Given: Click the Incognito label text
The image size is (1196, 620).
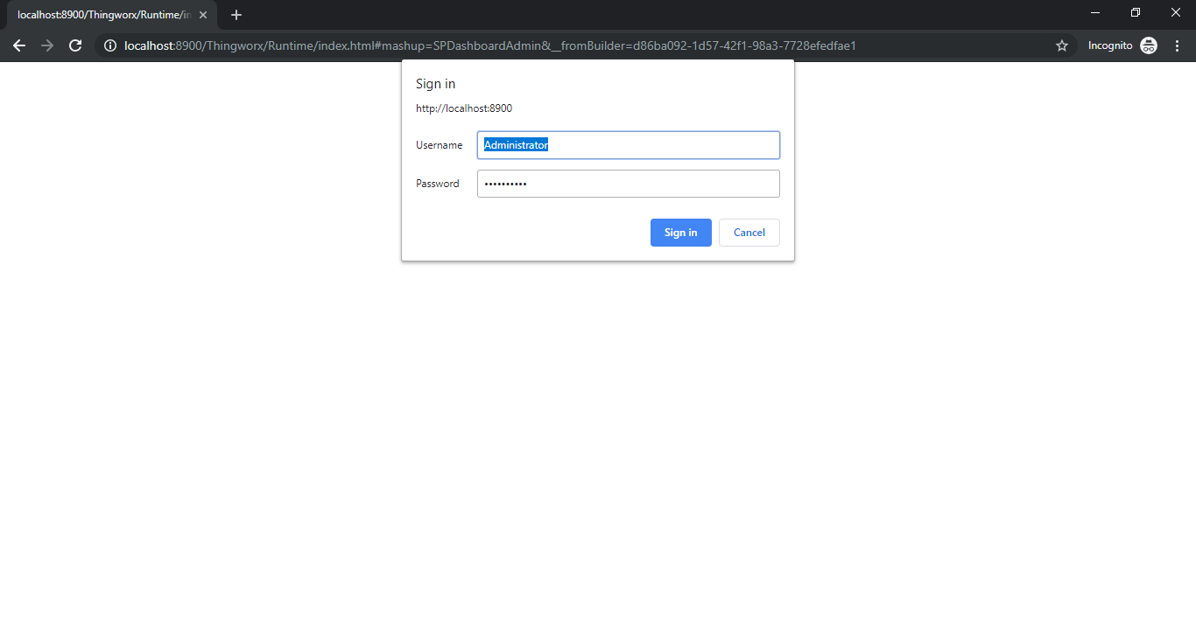Looking at the screenshot, I should pos(1110,45).
